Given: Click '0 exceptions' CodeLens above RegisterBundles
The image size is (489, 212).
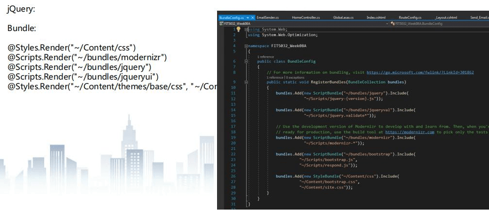Looking at the screenshot, I should (x=295, y=77).
